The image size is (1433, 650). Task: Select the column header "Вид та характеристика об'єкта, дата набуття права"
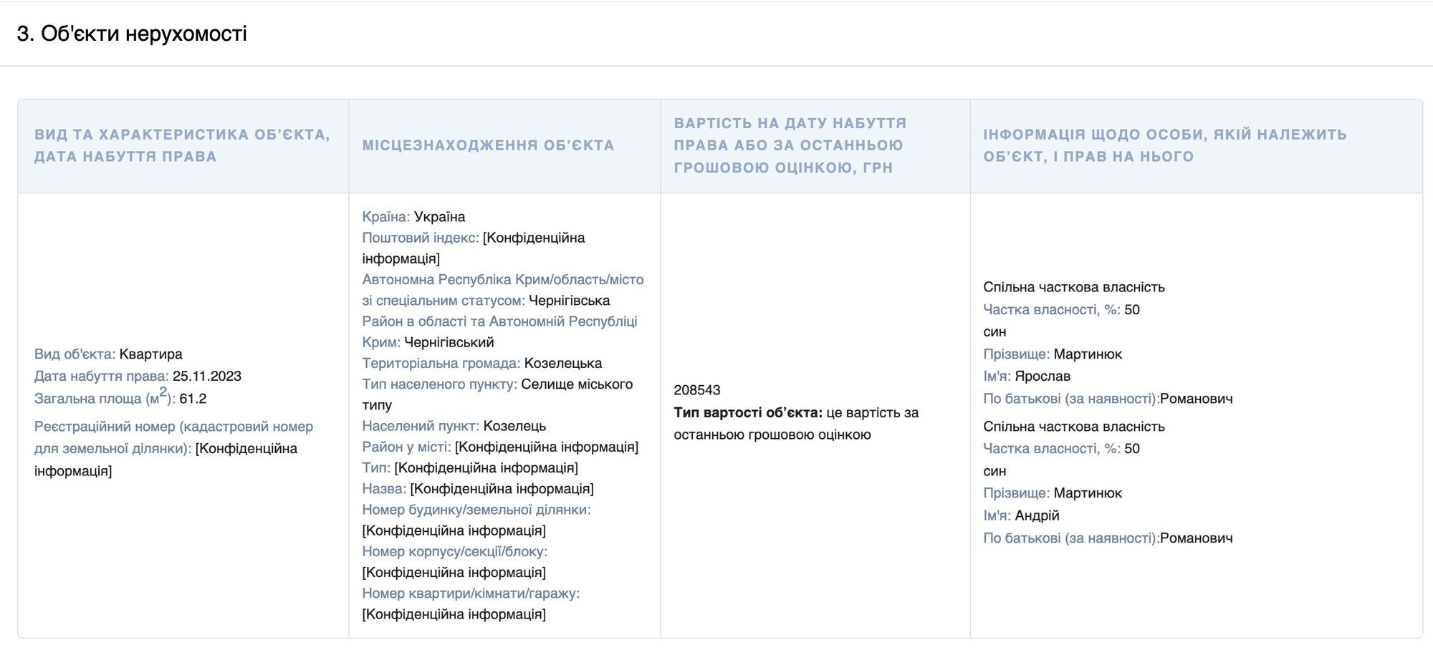[183, 145]
